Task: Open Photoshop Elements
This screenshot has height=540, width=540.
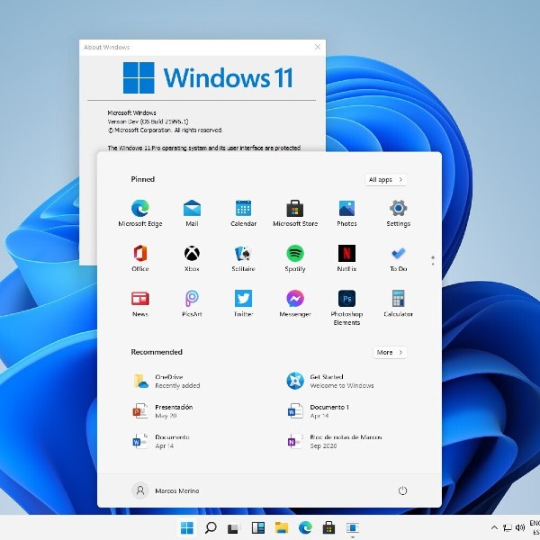Action: click(x=346, y=308)
